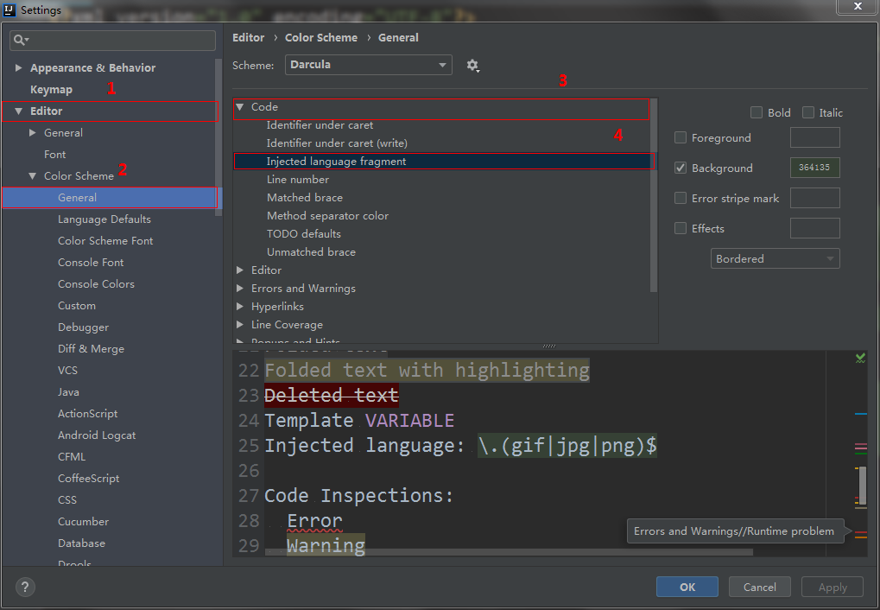Click the Cancel button
880x610 pixels.
(x=759, y=587)
